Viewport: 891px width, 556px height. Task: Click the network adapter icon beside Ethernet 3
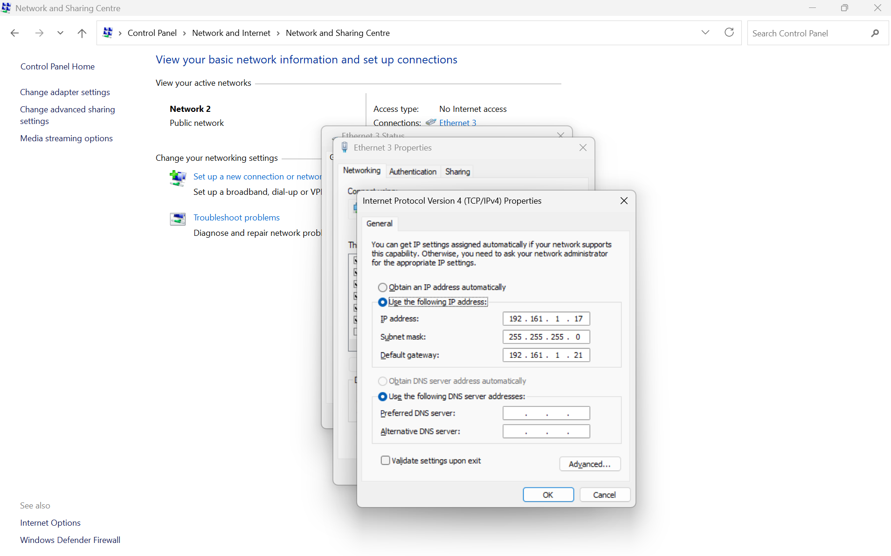[430, 123]
